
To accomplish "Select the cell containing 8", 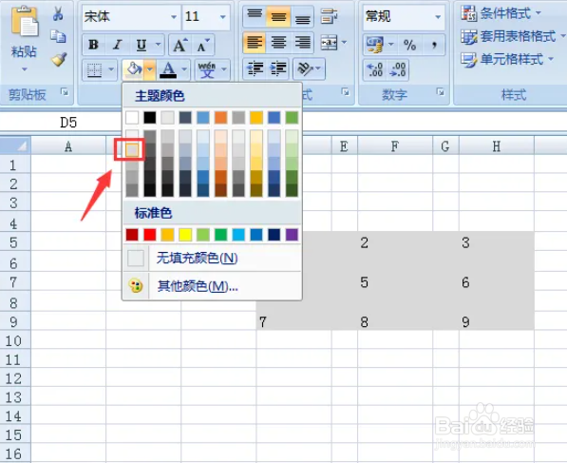I will (395, 321).
